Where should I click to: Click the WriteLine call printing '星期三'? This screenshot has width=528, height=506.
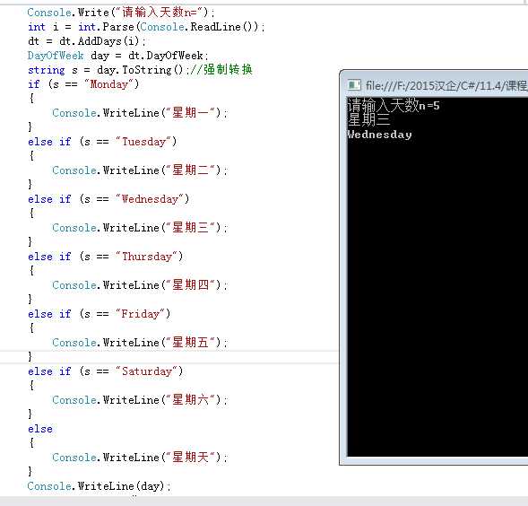pos(140,228)
